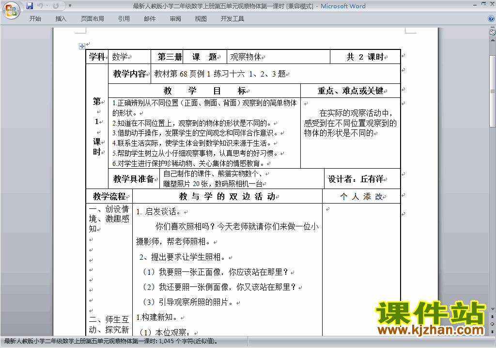Open the 视图 ribbon tab
496x348 pixels.
tap(201, 19)
